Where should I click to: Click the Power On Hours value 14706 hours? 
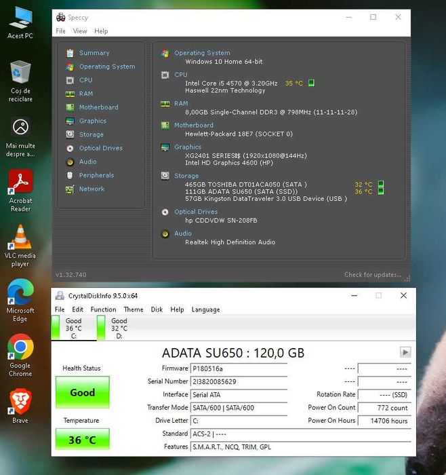(x=384, y=421)
